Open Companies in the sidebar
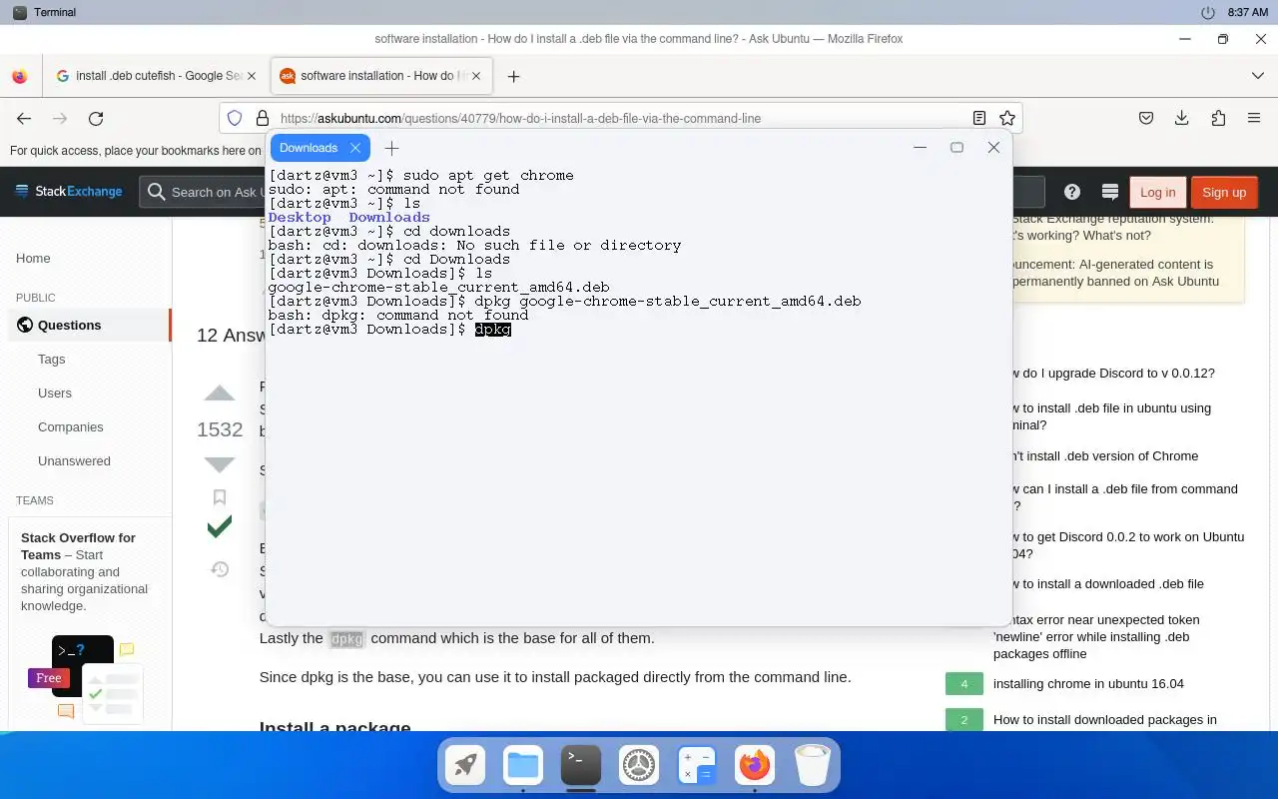 71,426
